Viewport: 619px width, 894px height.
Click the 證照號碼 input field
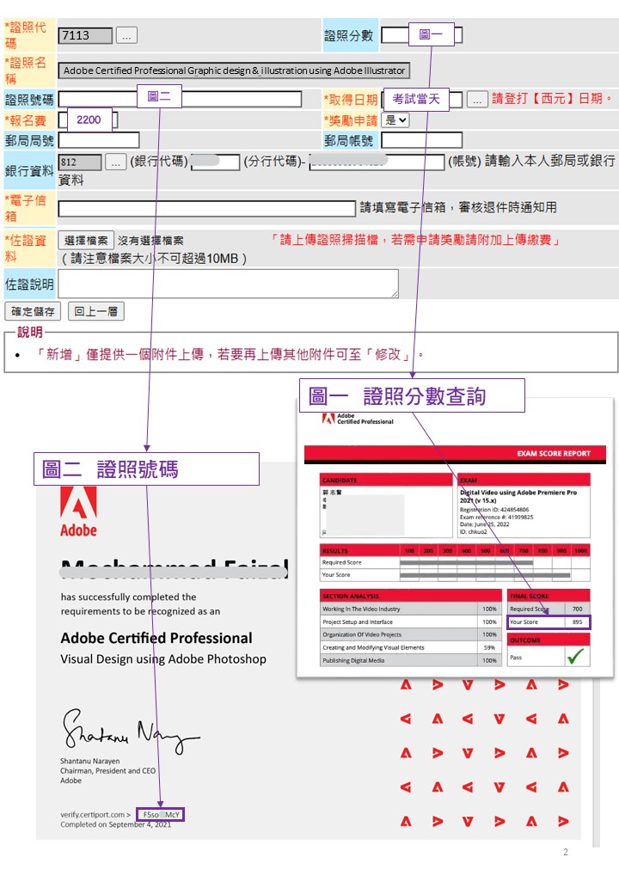180,99
